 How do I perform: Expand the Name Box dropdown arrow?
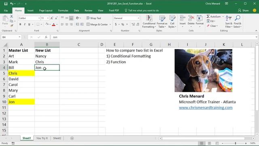[x=19, y=37]
